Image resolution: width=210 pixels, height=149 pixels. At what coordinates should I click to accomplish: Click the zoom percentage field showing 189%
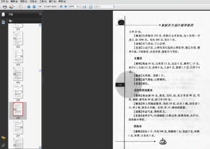pos(72,6)
